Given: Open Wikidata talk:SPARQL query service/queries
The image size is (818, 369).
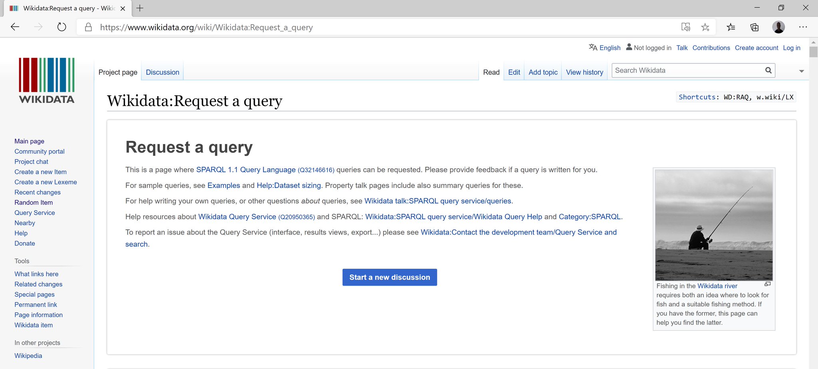Looking at the screenshot, I should coord(438,201).
